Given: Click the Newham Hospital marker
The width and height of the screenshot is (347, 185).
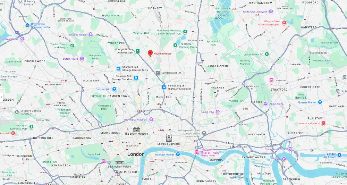Looking at the screenshot, I should coord(323,123).
